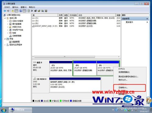
Task: Select the GHOST_WIN7_32位 row in the volume list
Action: click(x=76, y=26)
